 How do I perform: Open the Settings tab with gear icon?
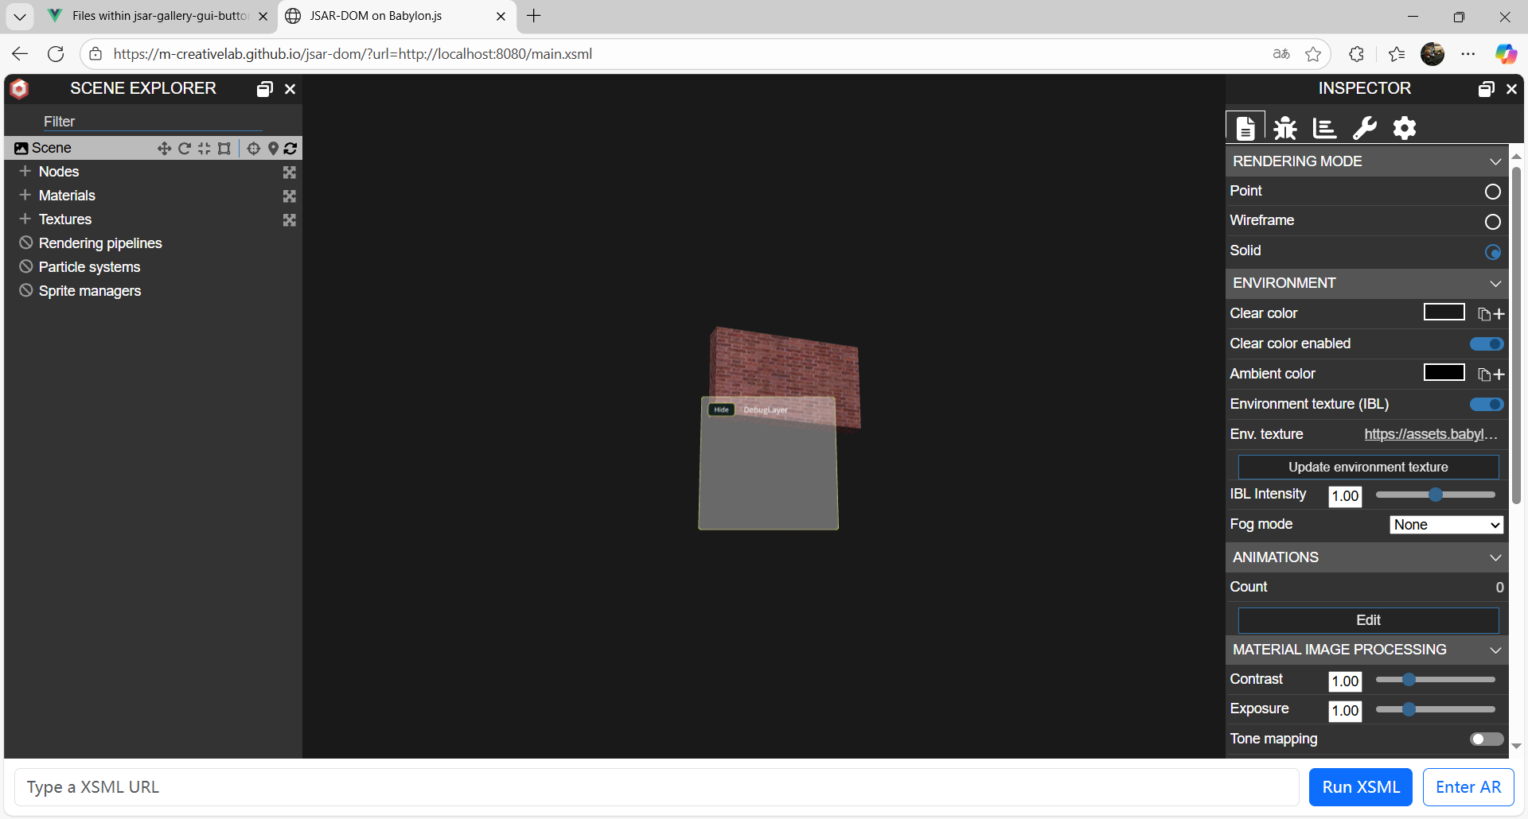coord(1405,128)
